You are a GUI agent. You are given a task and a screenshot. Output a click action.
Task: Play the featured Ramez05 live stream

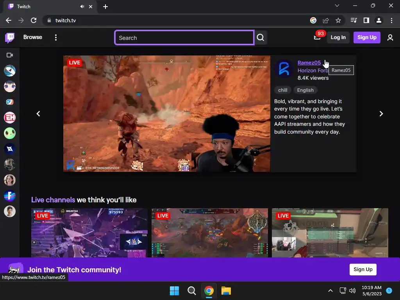(x=166, y=114)
